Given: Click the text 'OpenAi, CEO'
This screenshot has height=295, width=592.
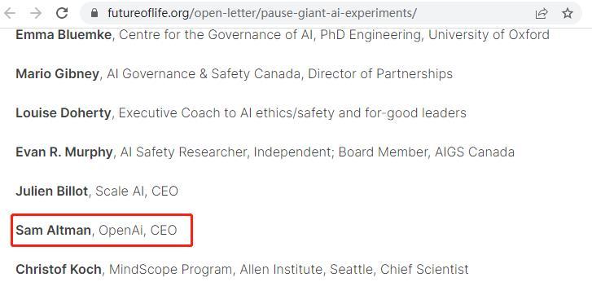Looking at the screenshot, I should coord(138,231).
